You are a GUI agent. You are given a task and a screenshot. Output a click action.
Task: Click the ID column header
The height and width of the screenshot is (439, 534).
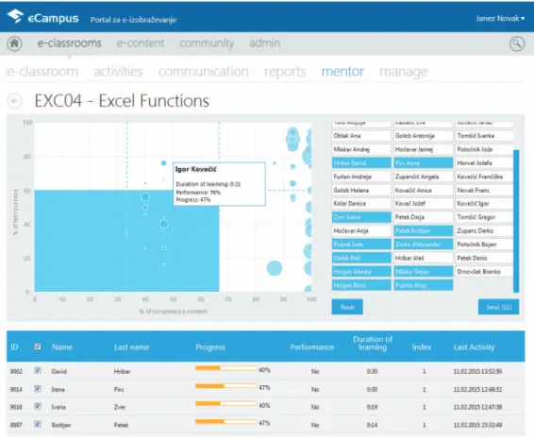click(14, 347)
